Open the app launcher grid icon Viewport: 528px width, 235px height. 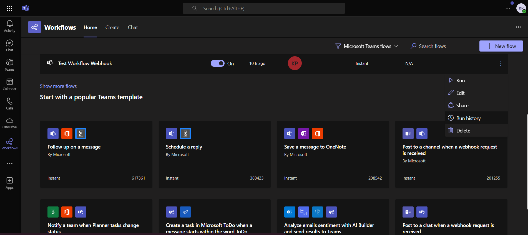point(9,8)
